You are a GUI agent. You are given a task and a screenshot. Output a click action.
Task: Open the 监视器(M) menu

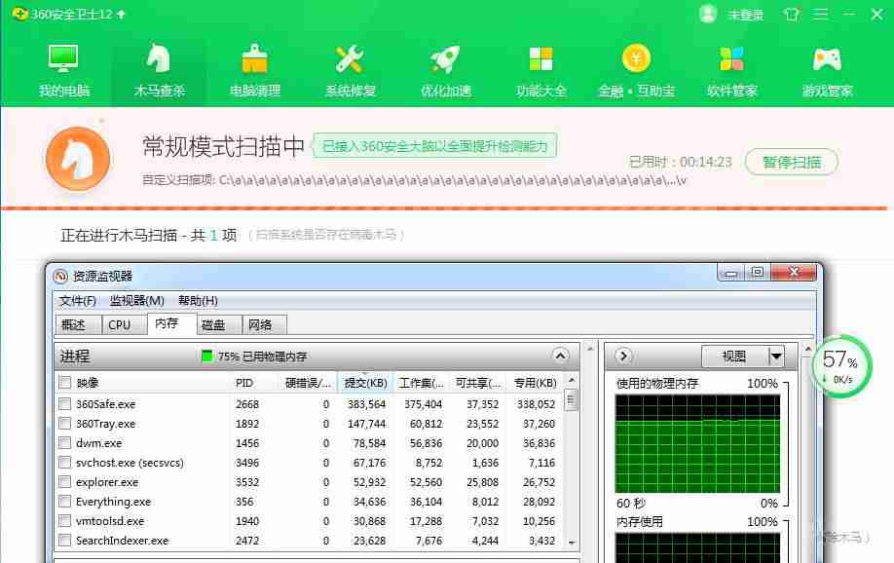137,301
